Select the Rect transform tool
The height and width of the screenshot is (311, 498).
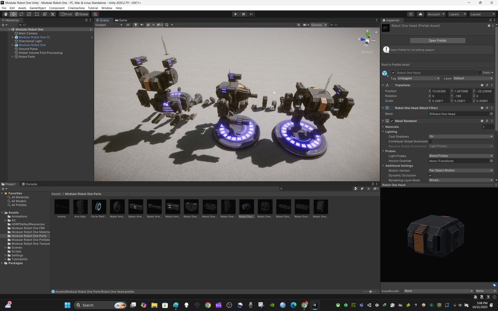coord(37,14)
